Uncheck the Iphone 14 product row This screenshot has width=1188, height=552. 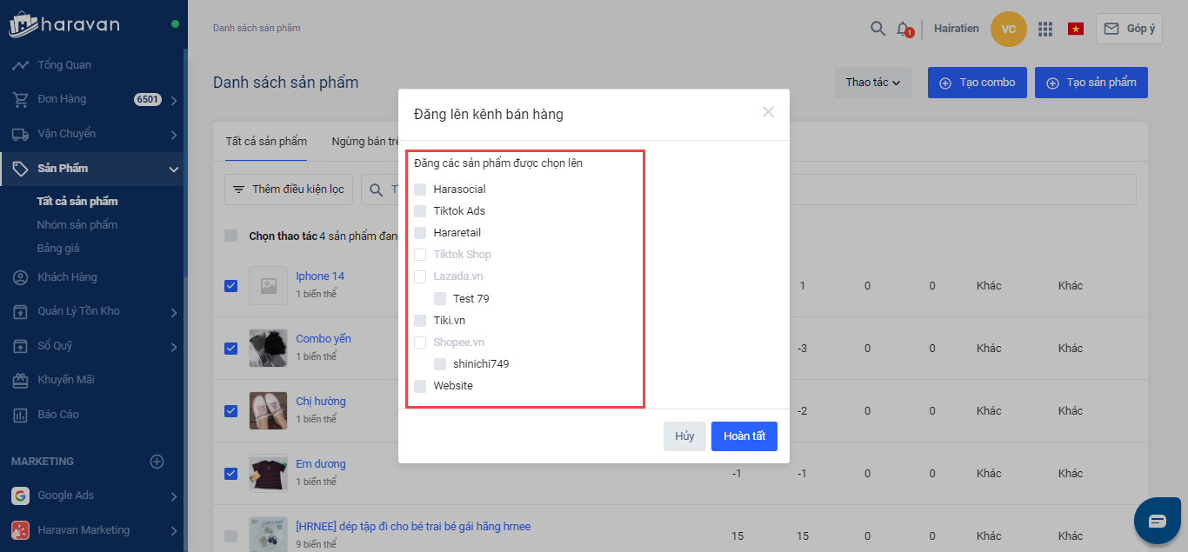point(230,285)
